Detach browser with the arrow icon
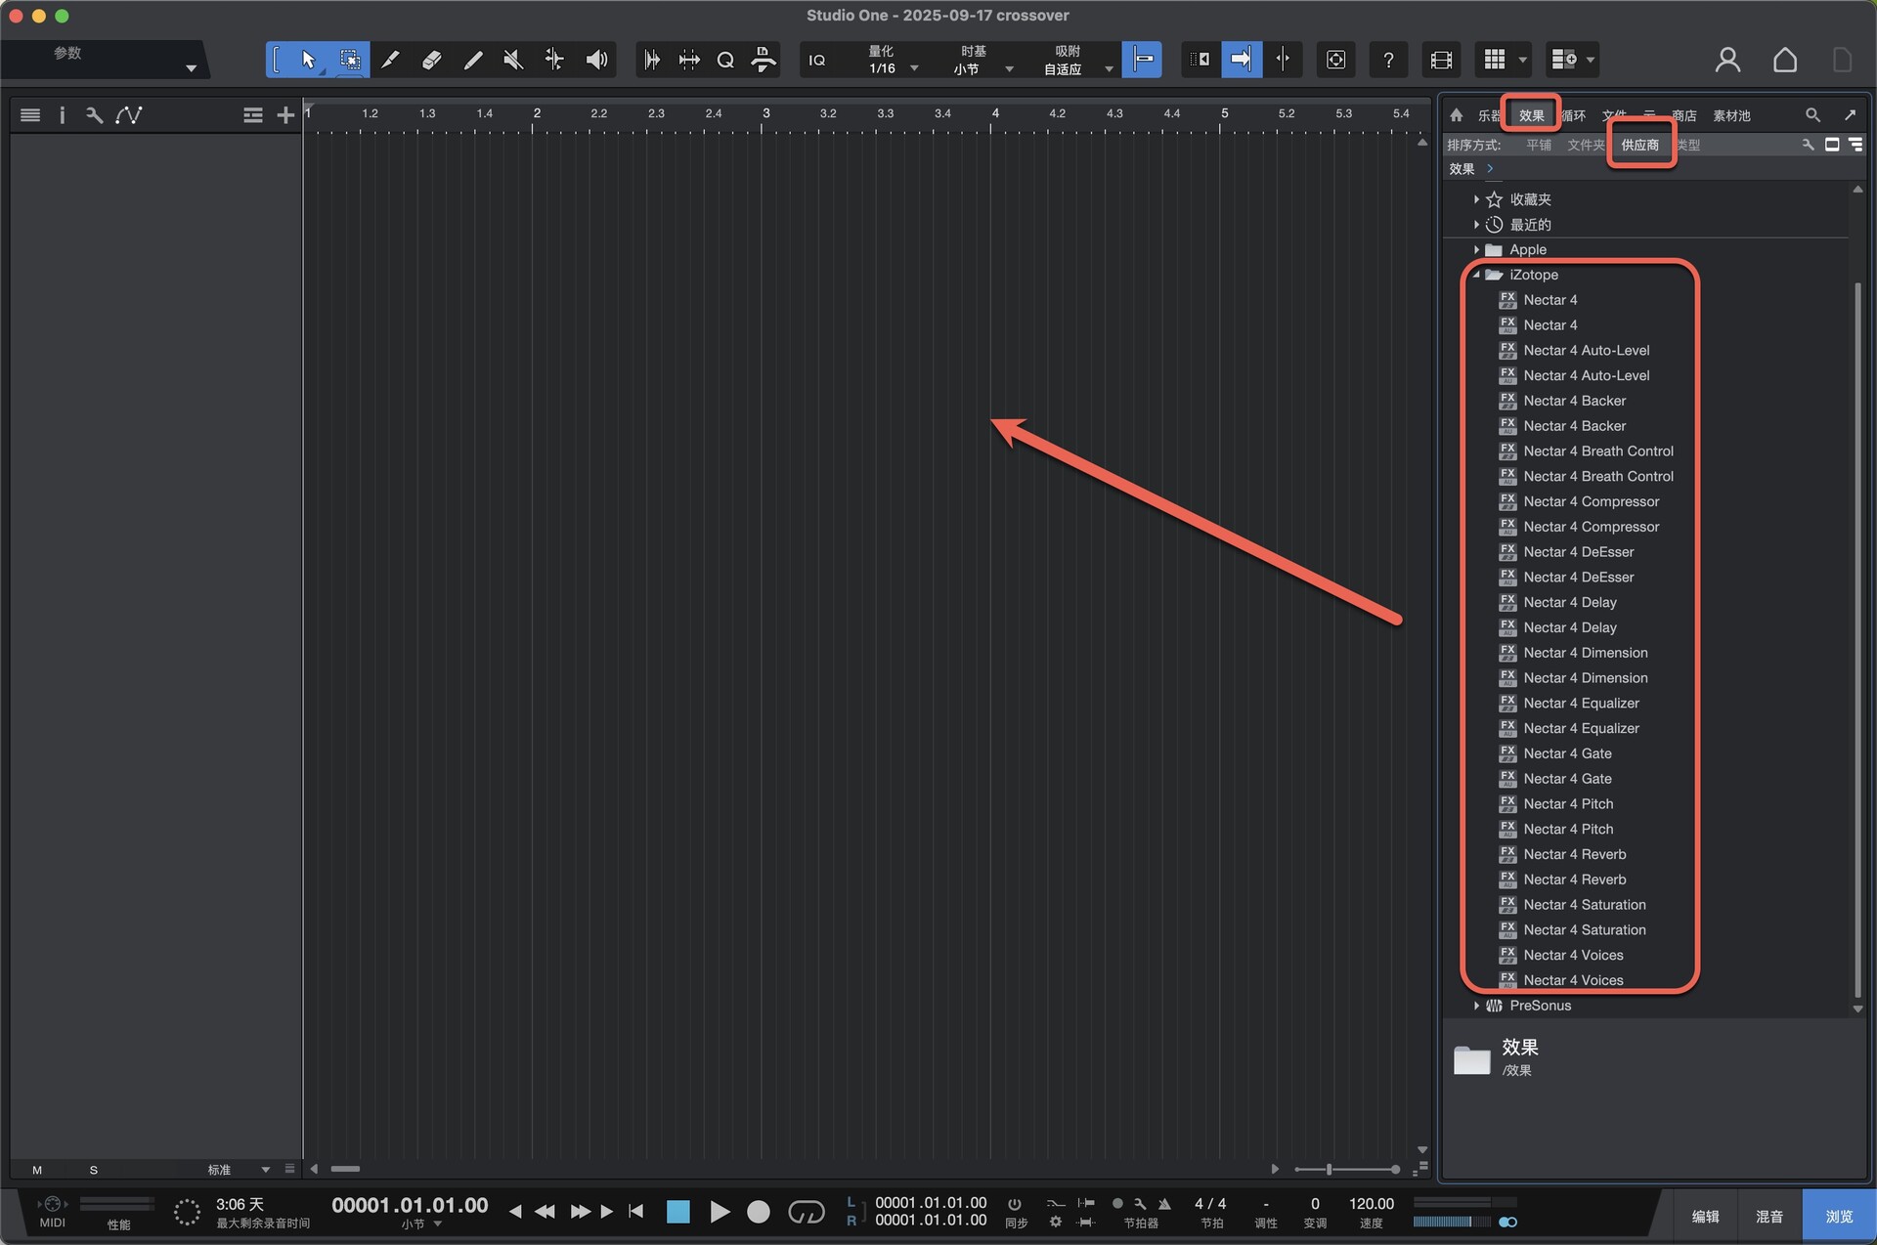This screenshot has width=1877, height=1245. [x=1850, y=115]
